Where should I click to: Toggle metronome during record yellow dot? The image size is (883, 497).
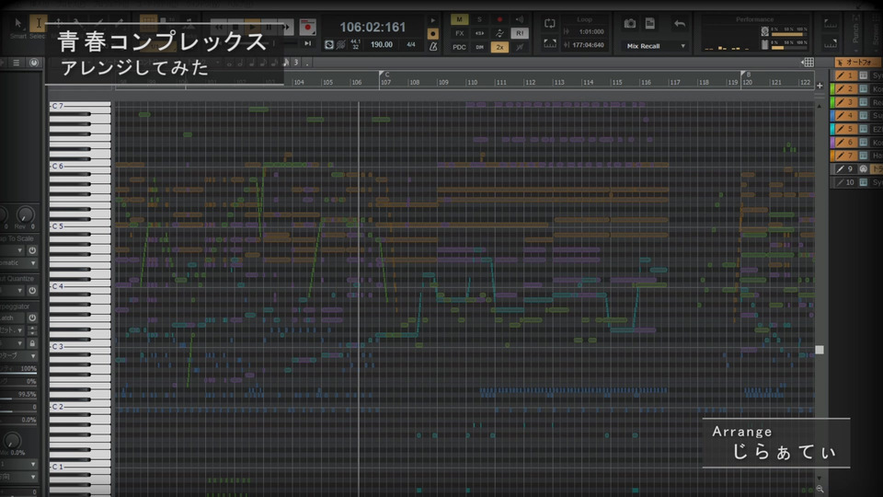pyautogui.click(x=433, y=34)
